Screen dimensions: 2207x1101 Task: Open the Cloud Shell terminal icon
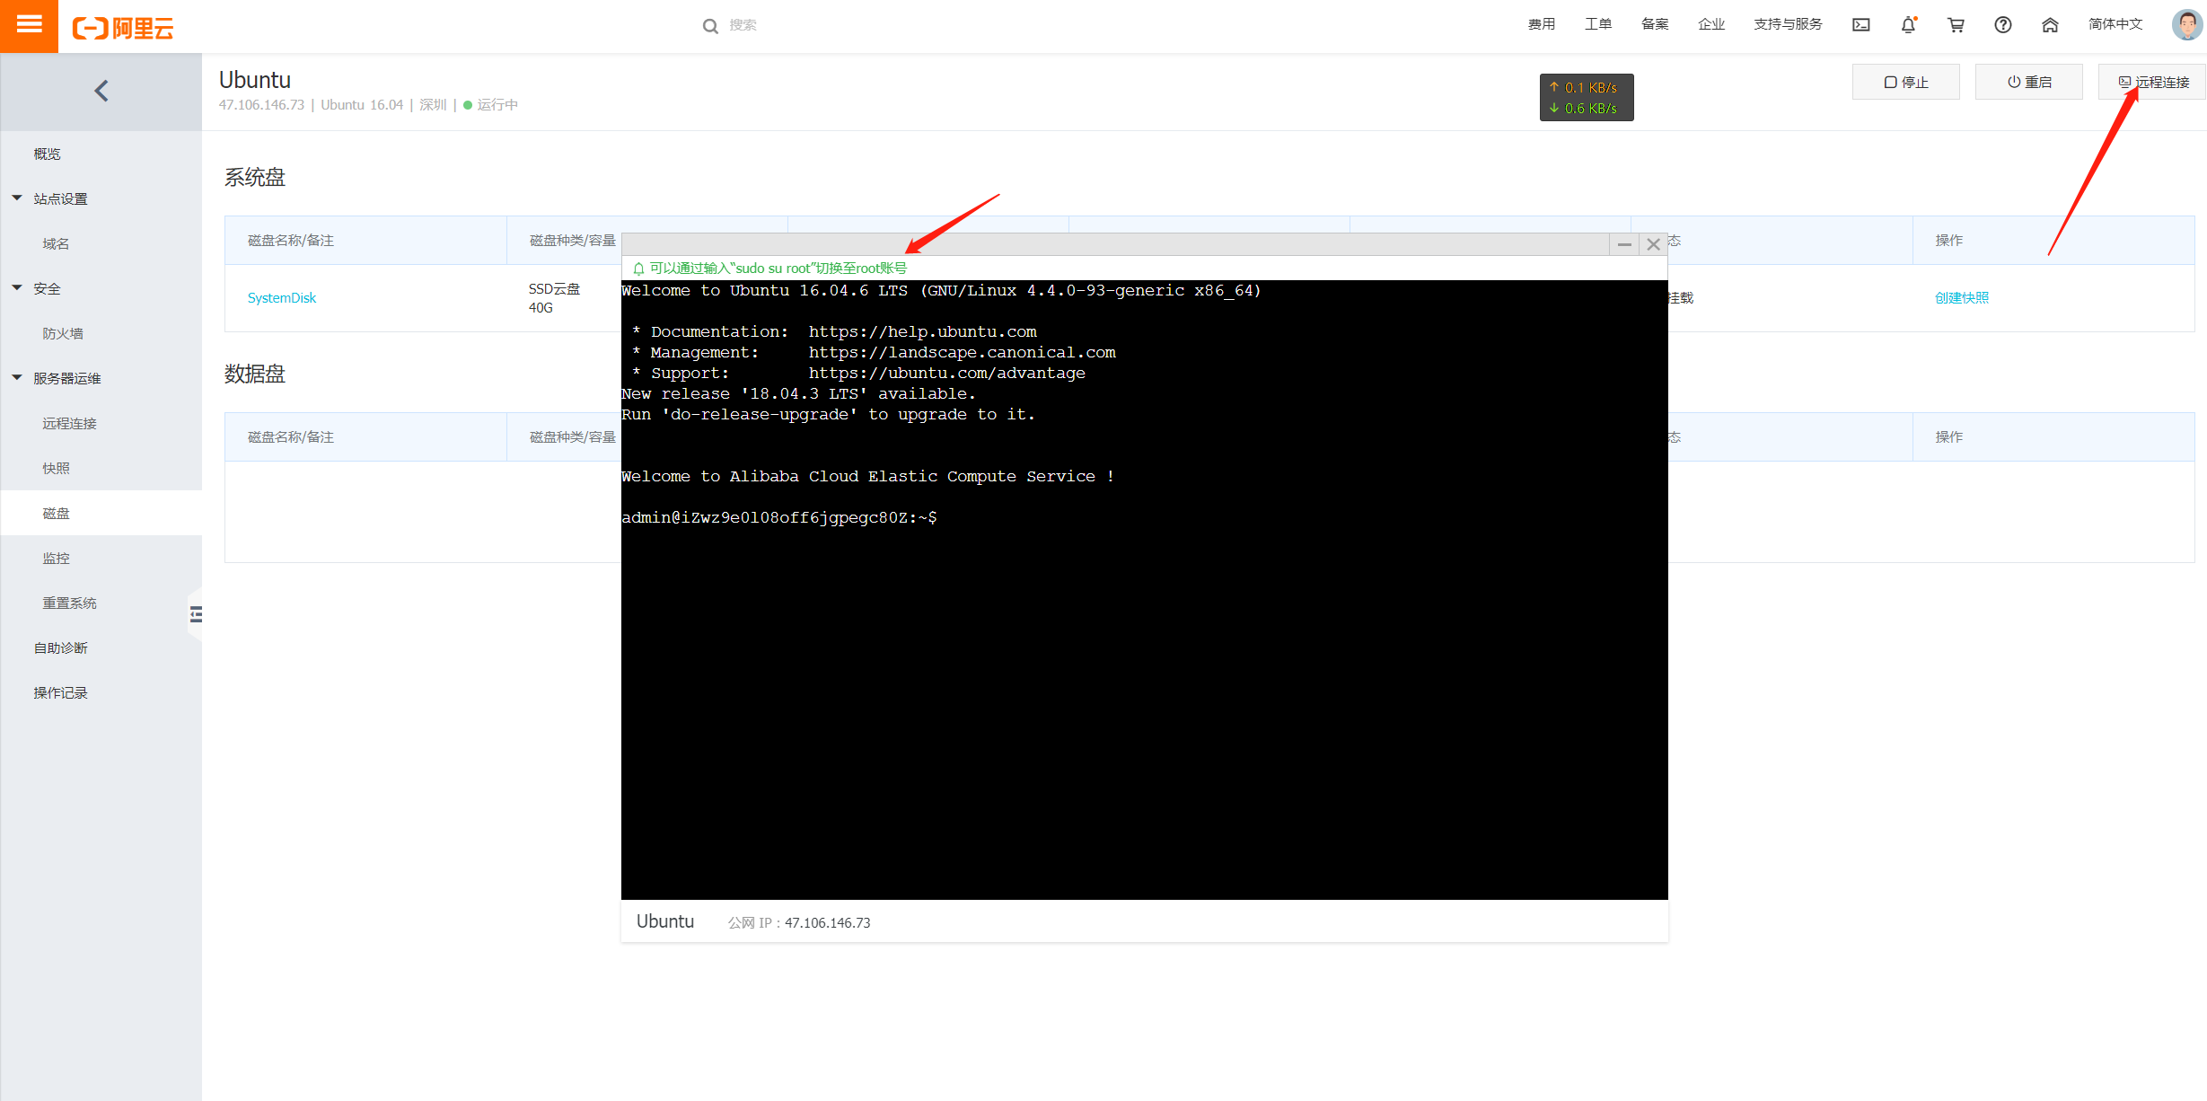point(1861,25)
